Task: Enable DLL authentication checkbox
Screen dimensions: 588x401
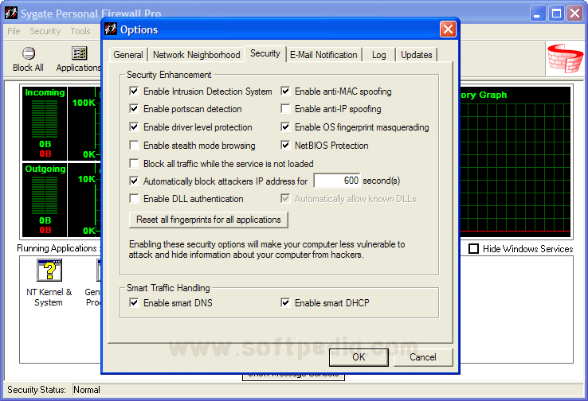Action: [134, 198]
